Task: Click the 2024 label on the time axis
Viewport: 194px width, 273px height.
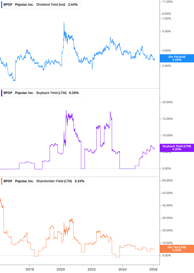Action: (122, 269)
